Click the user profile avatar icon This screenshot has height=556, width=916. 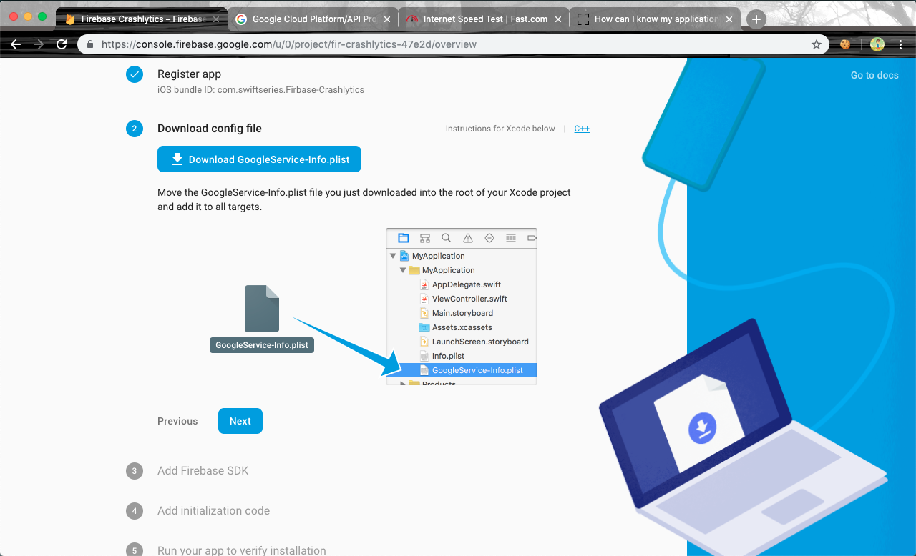pos(877,44)
